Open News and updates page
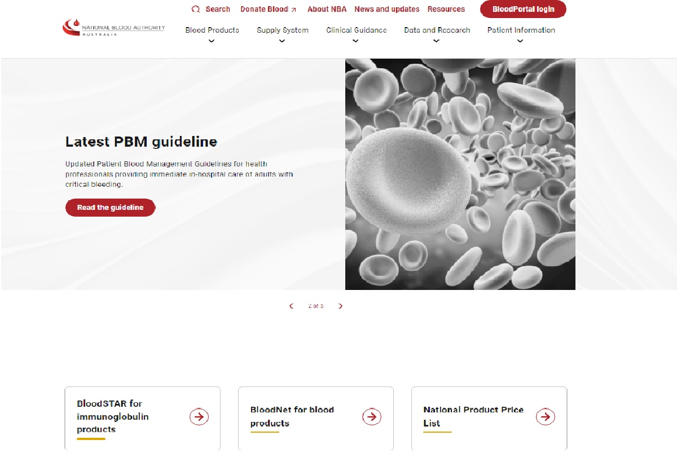Image resolution: width=677 pixels, height=453 pixels. (386, 9)
